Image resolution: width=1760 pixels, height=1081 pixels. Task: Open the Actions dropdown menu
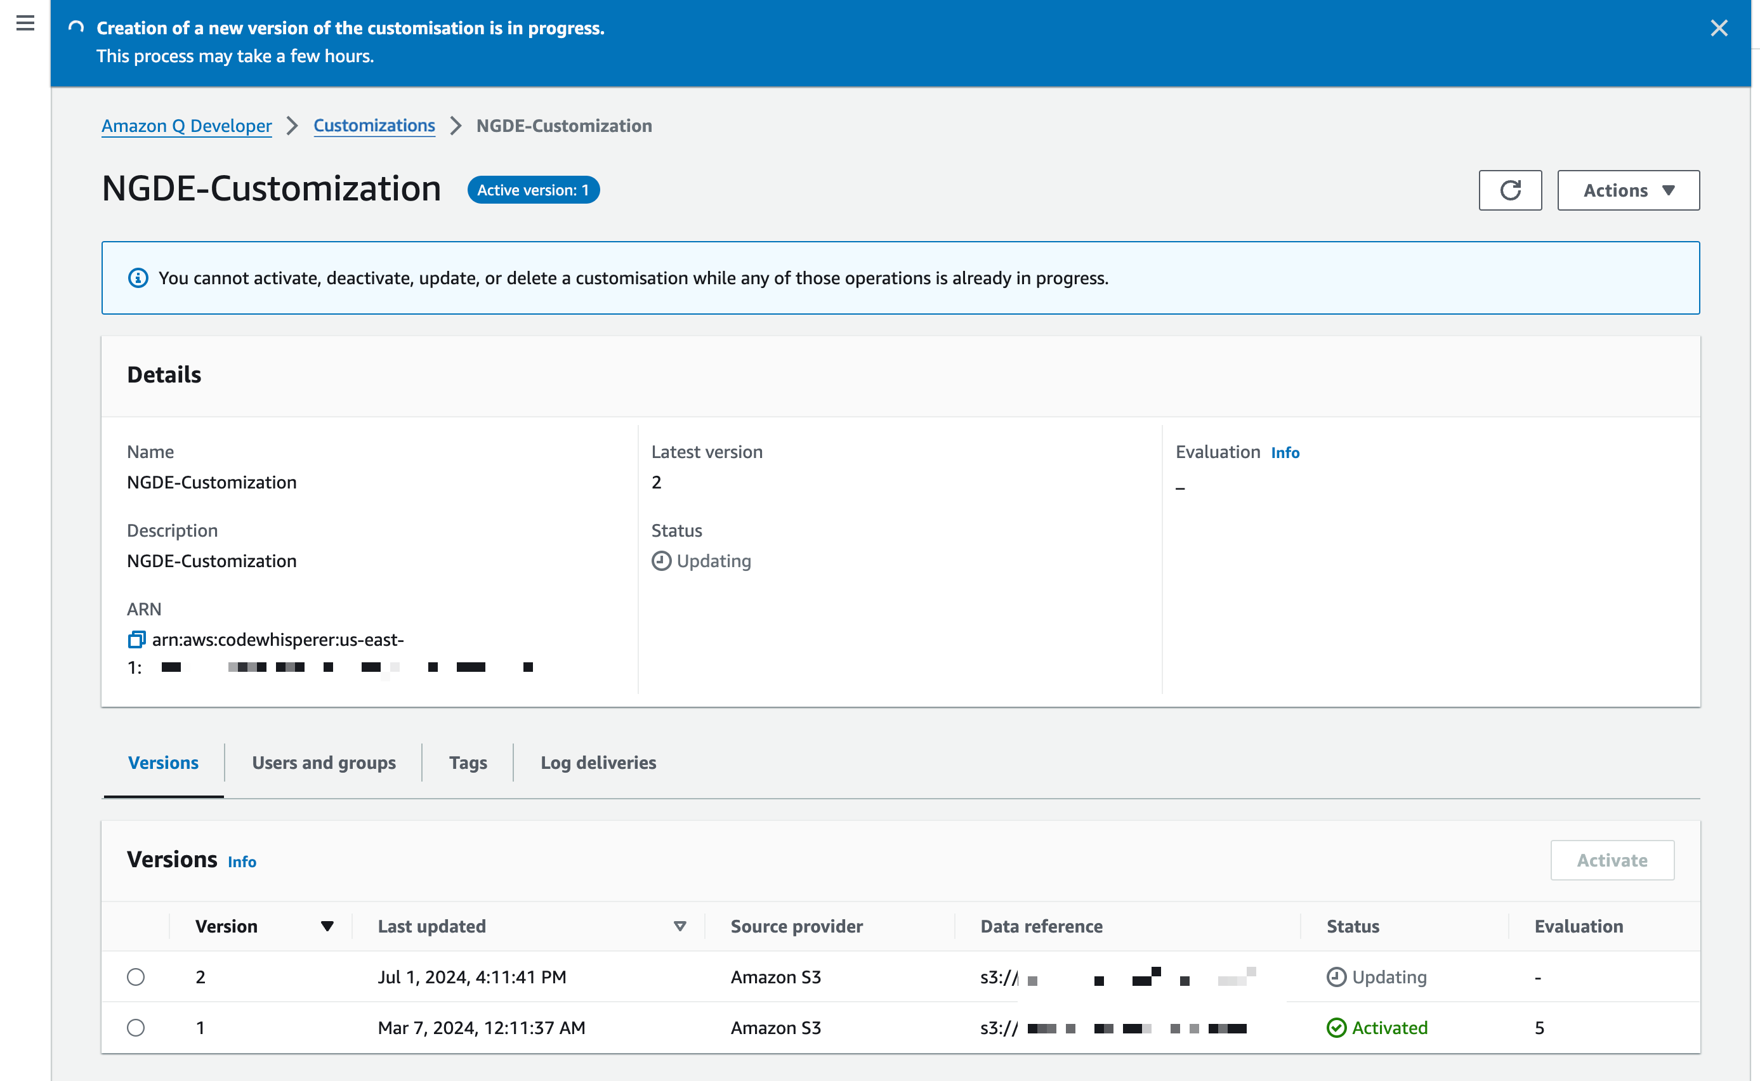tap(1628, 190)
